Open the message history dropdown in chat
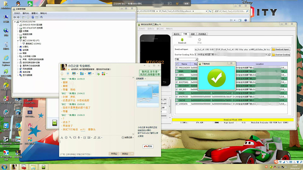Viewport: 303px width, 170px height. point(128,138)
